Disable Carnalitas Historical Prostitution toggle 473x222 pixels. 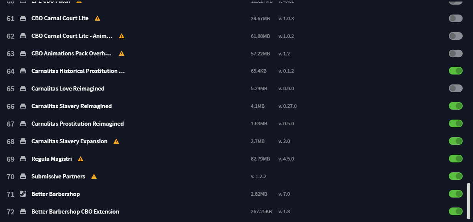point(456,71)
